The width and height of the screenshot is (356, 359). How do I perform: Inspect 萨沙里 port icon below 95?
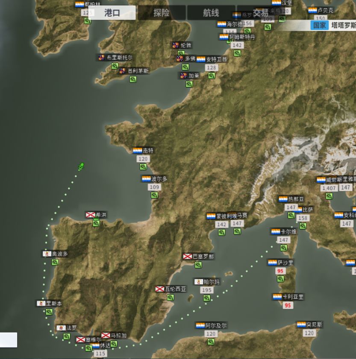280,279
